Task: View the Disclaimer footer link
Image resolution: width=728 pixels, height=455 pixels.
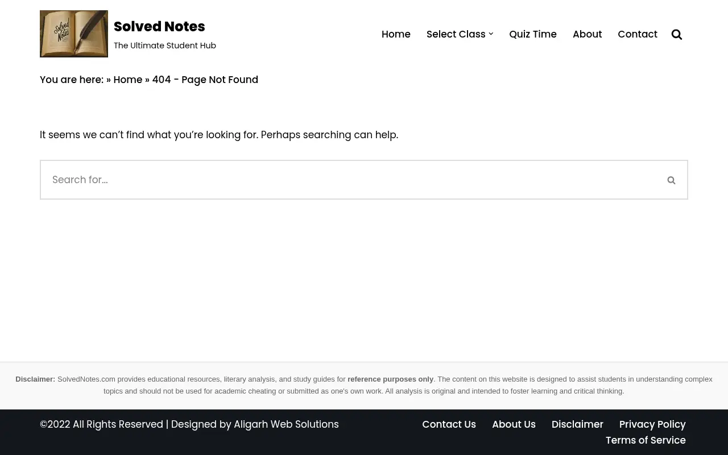Action: (x=577, y=424)
